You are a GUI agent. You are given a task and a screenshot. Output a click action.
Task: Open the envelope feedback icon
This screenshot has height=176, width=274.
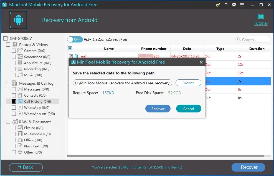234,5
